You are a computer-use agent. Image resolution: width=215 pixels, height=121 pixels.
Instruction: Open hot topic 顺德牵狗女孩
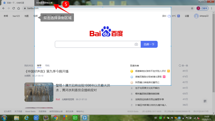click(x=150, y=71)
